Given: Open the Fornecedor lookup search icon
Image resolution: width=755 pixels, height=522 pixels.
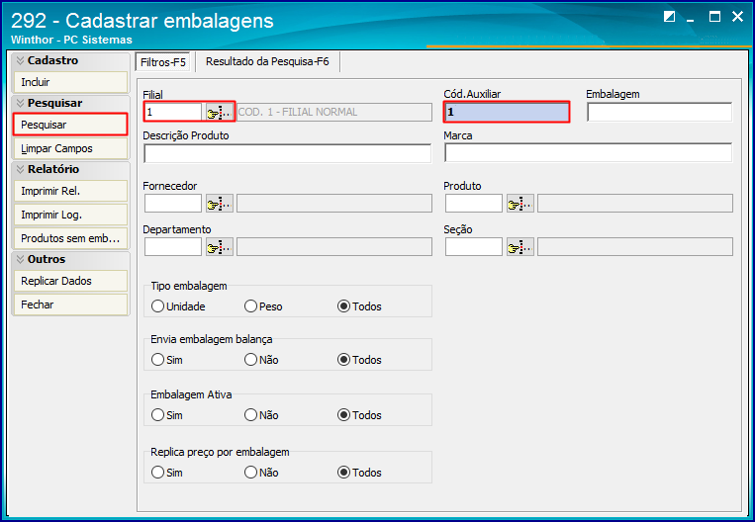Looking at the screenshot, I should tap(220, 204).
